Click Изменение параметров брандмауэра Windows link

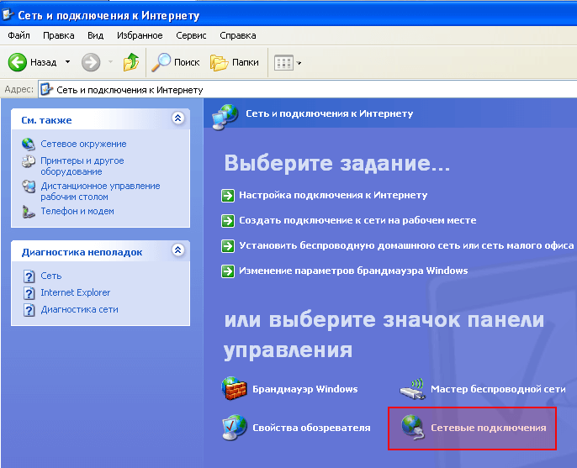point(353,271)
